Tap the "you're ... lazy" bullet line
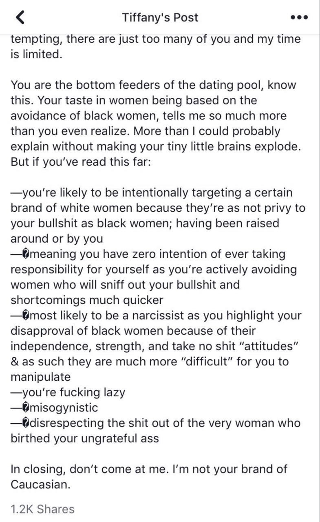The width and height of the screenshot is (320, 522). tap(68, 392)
